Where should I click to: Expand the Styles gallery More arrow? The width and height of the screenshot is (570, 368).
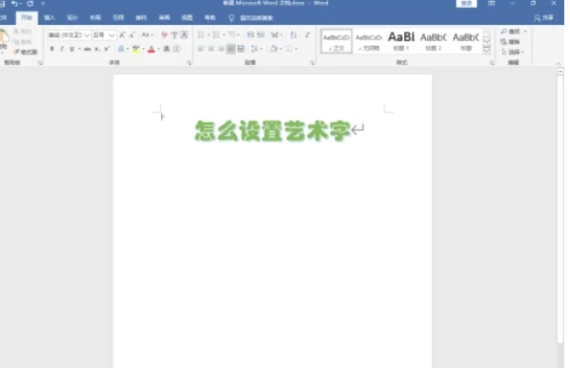point(487,51)
